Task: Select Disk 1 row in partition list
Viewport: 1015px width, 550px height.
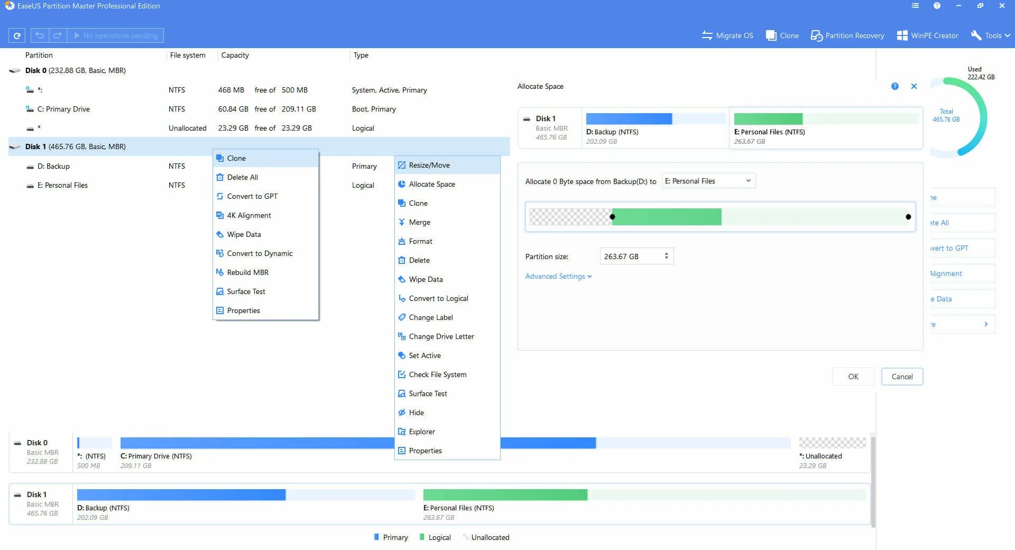Action: click(259, 146)
